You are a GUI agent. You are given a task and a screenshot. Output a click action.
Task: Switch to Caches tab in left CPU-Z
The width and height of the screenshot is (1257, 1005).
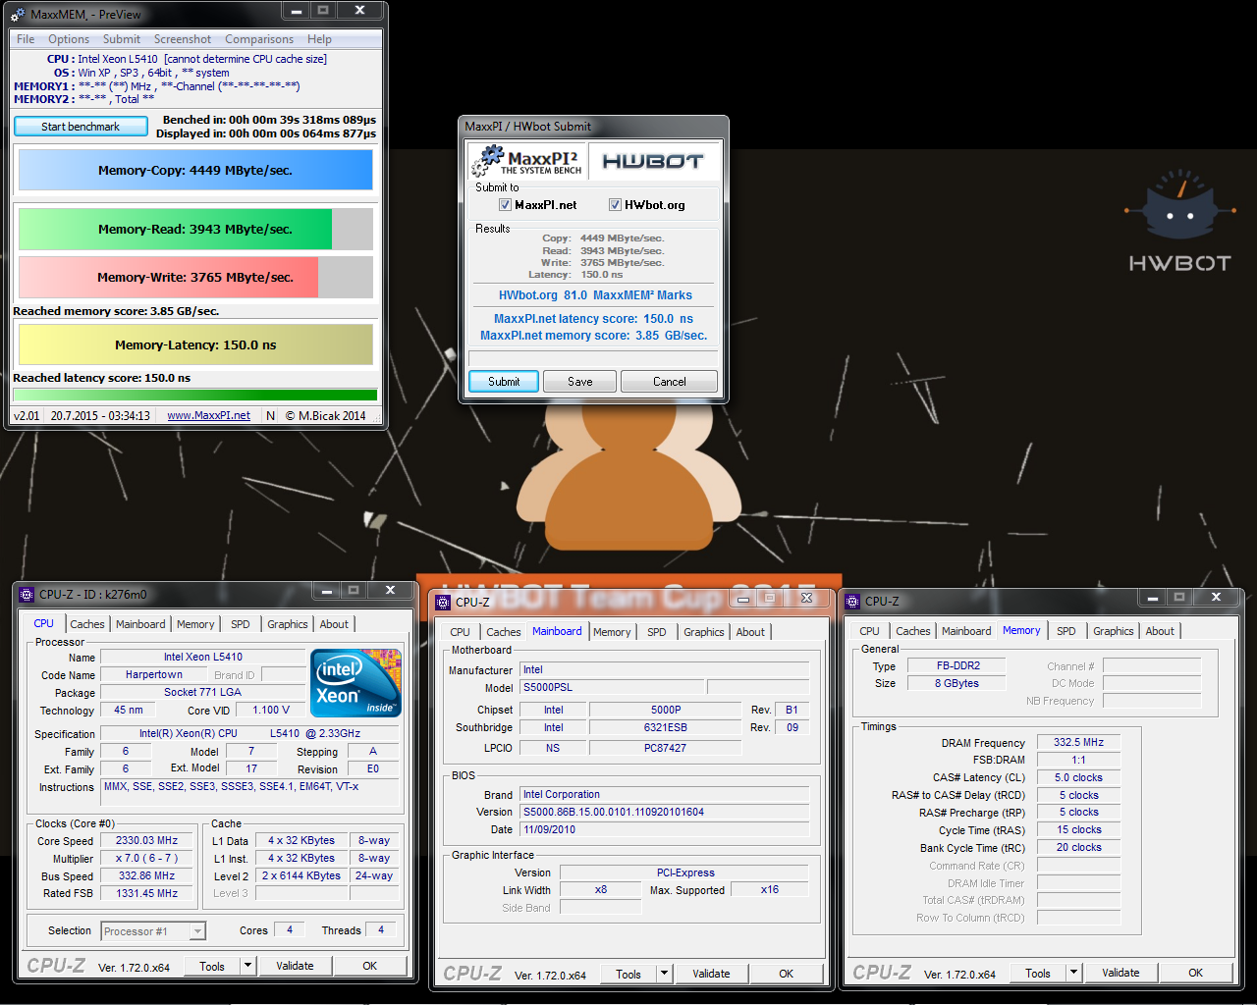point(86,624)
